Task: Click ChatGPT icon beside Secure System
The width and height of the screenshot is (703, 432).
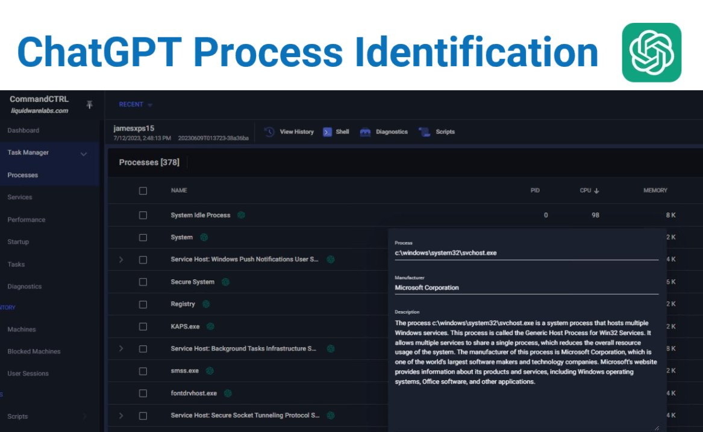Action: tap(225, 282)
